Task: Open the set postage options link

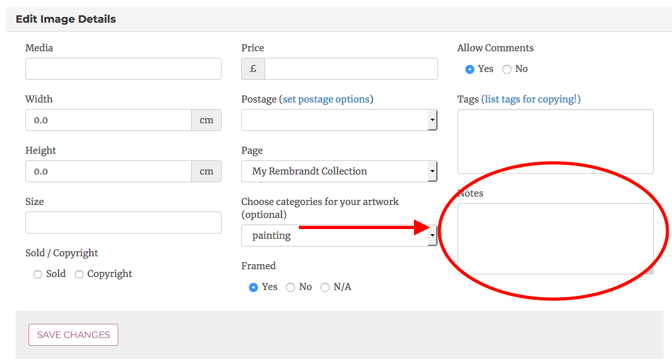Action: tap(326, 99)
